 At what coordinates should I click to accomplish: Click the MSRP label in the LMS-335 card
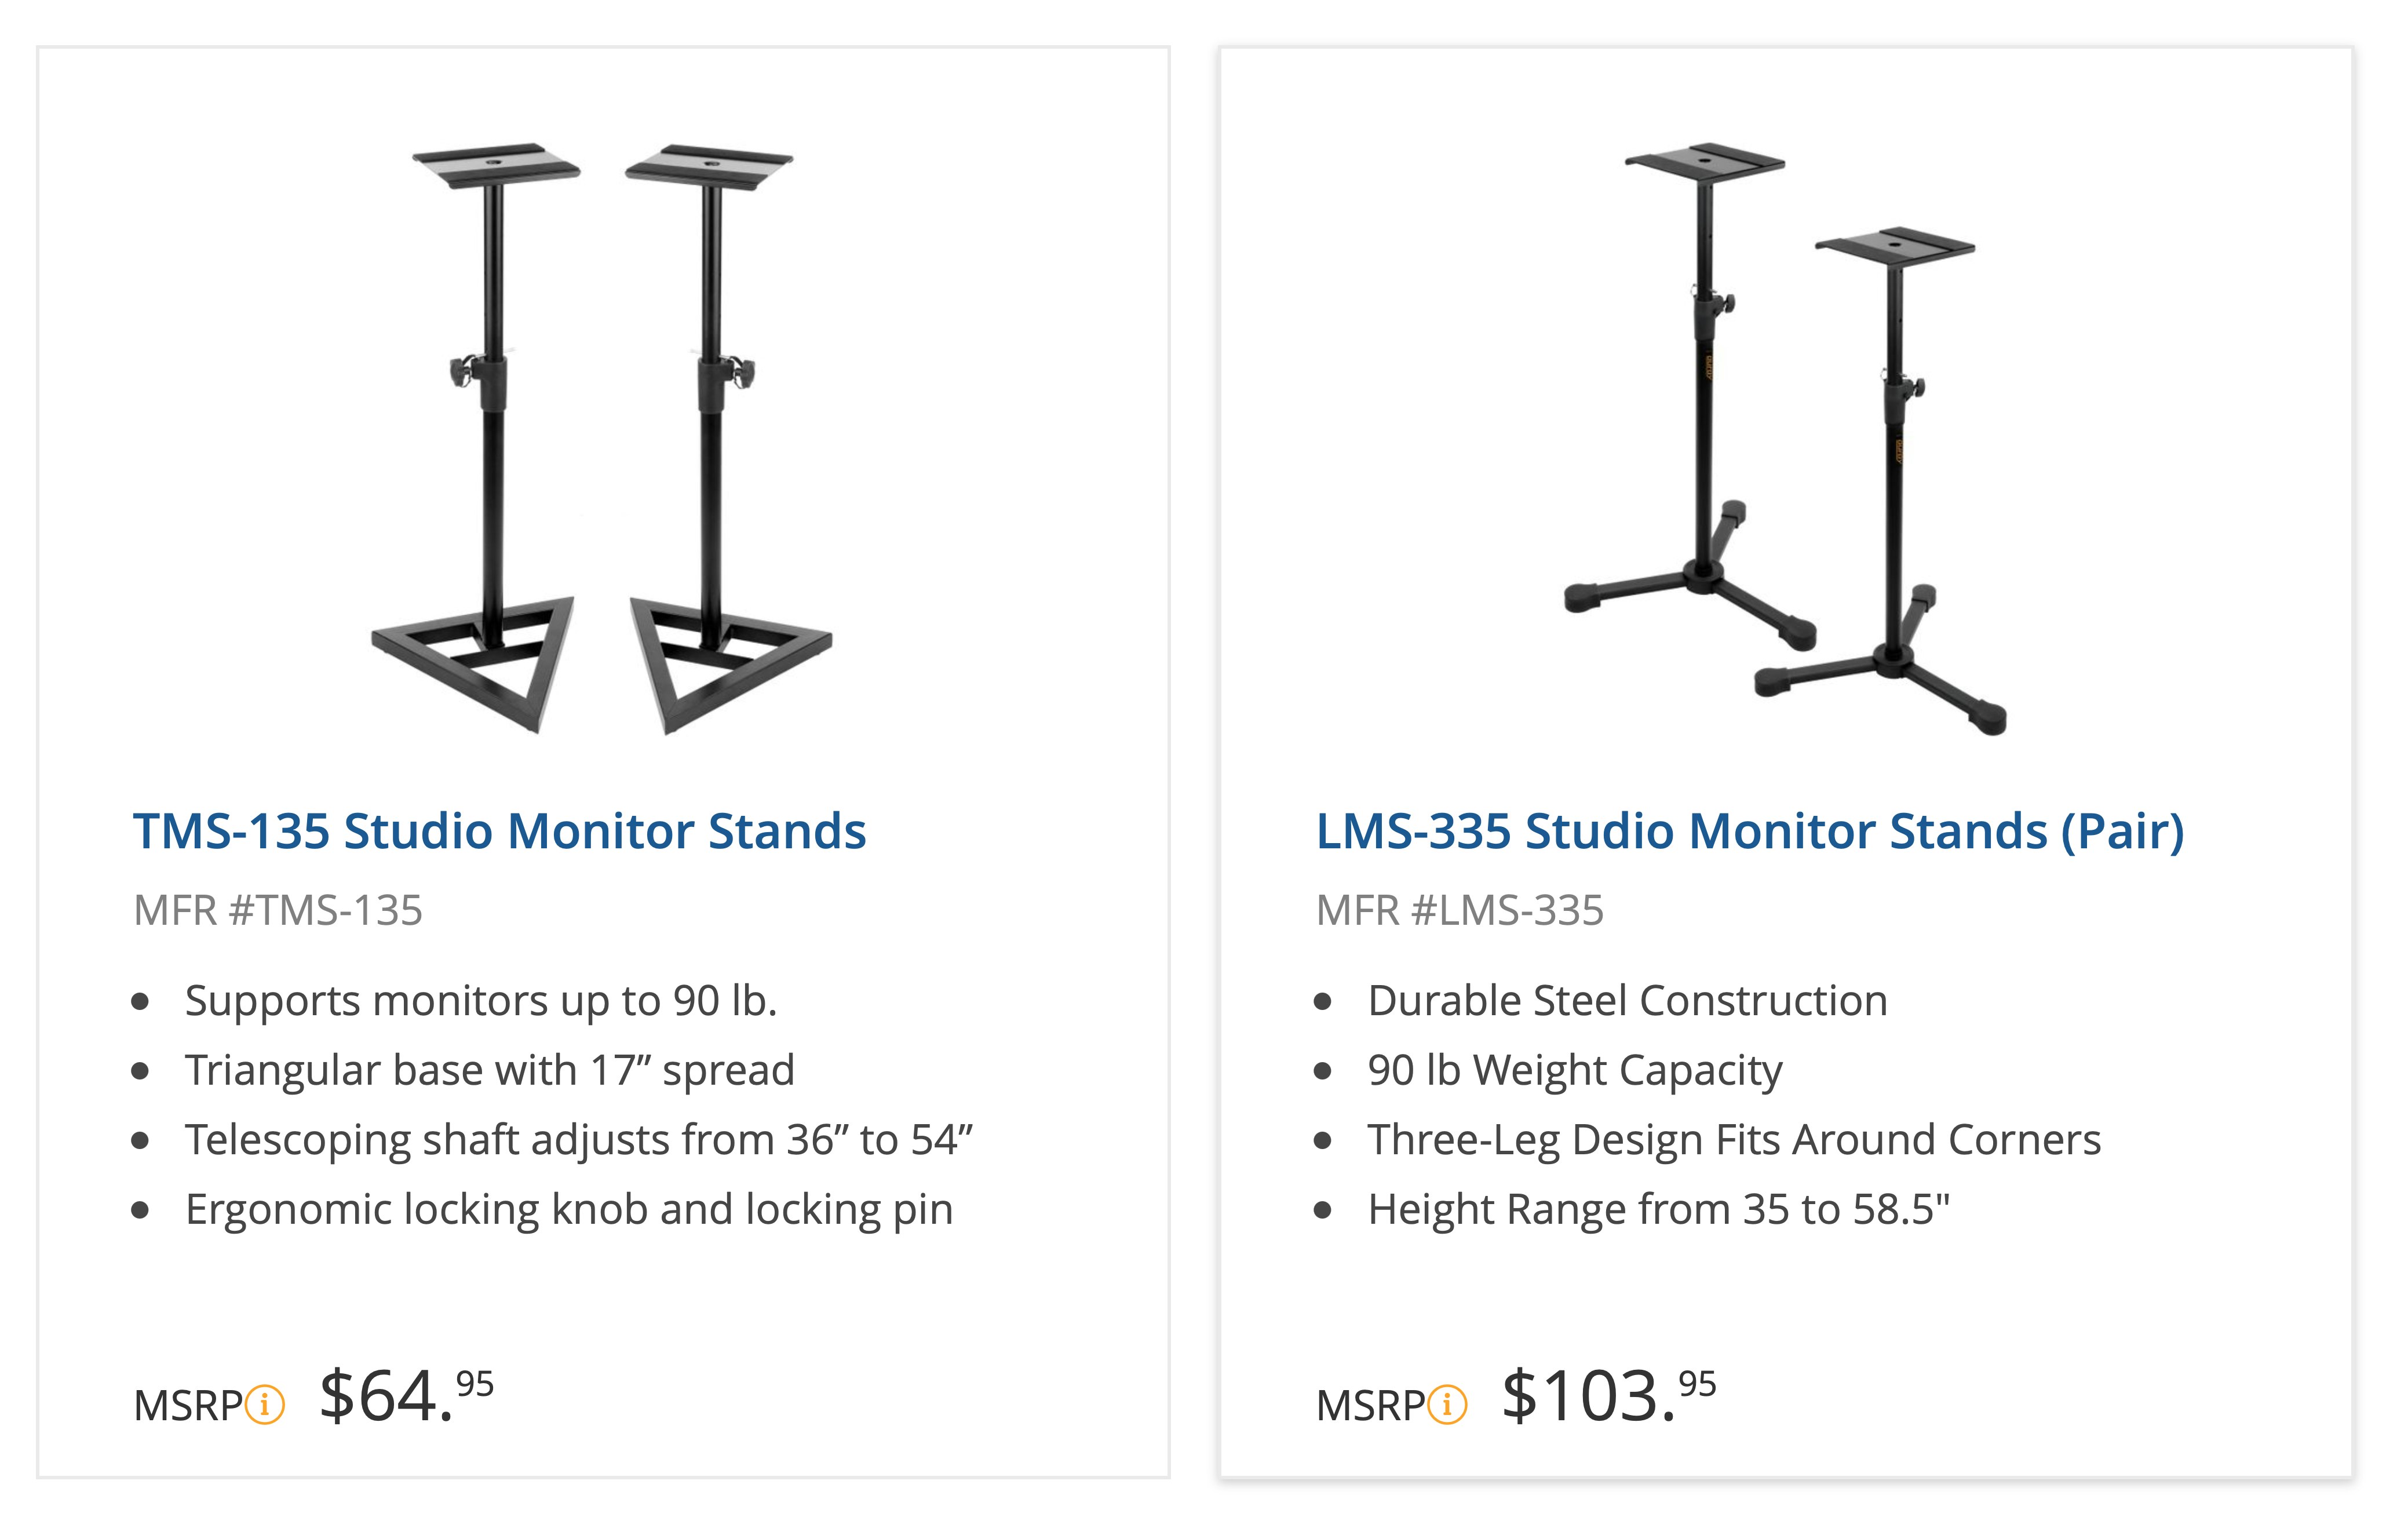coord(1370,1405)
